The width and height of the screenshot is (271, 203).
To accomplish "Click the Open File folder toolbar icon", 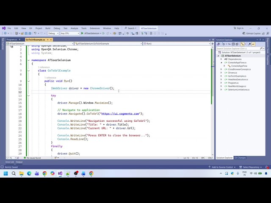I will pyautogui.click(x=22, y=33).
